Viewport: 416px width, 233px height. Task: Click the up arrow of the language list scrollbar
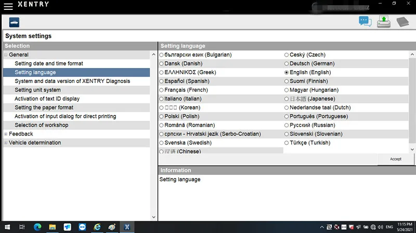(x=412, y=54)
